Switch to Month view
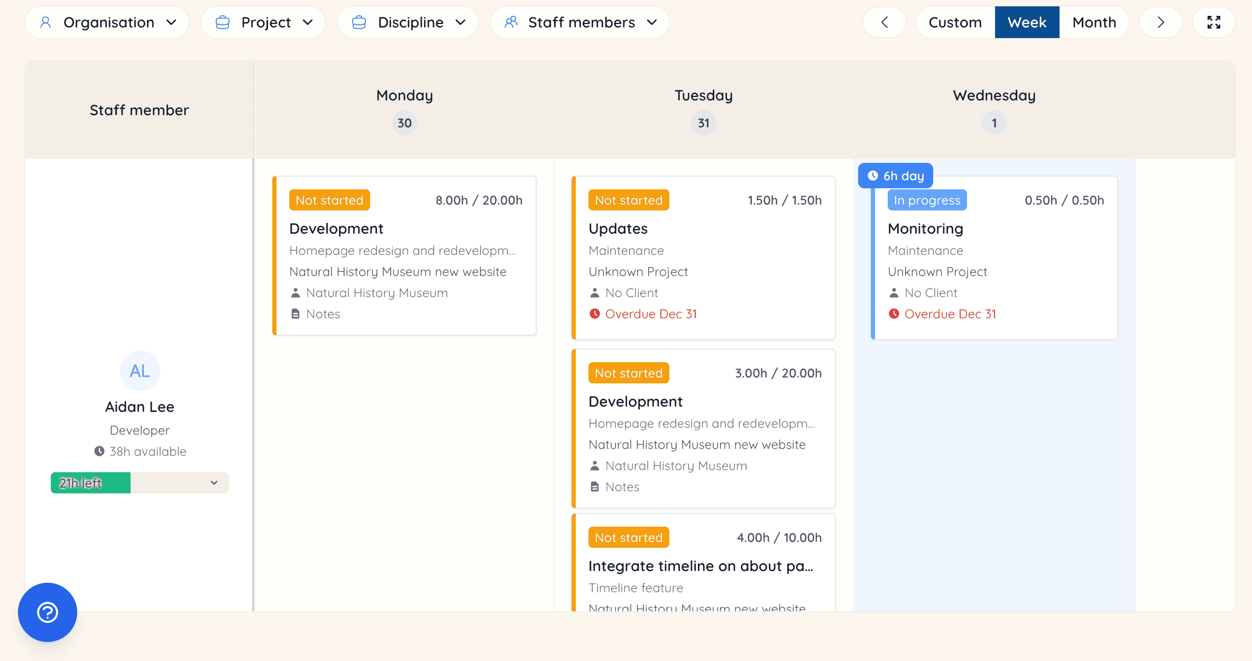Screen dimensions: 1252x661 point(1094,22)
